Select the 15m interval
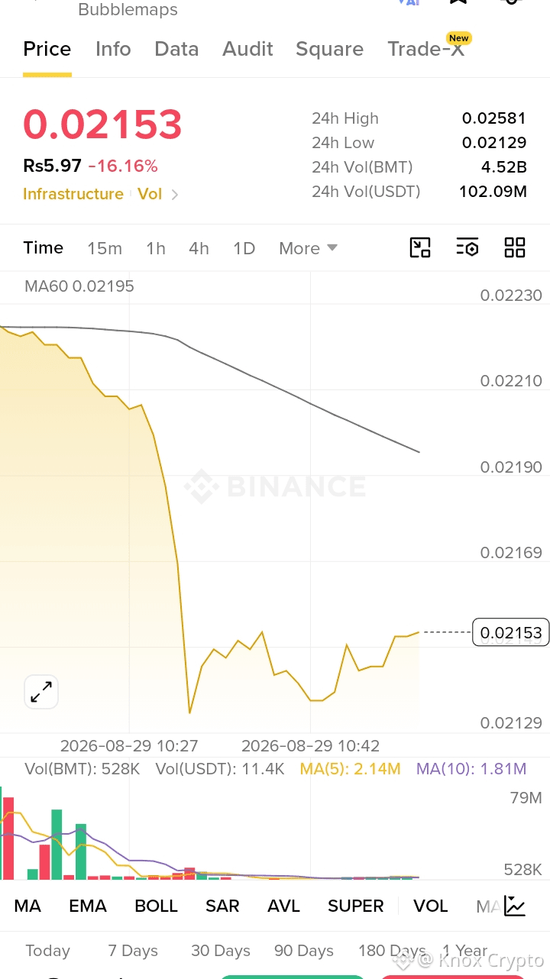The height and width of the screenshot is (979, 550). click(x=105, y=248)
